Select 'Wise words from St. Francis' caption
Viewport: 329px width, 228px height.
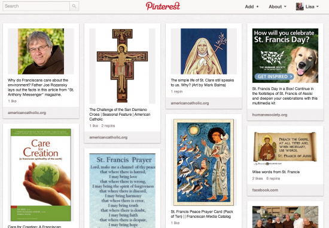276,172
